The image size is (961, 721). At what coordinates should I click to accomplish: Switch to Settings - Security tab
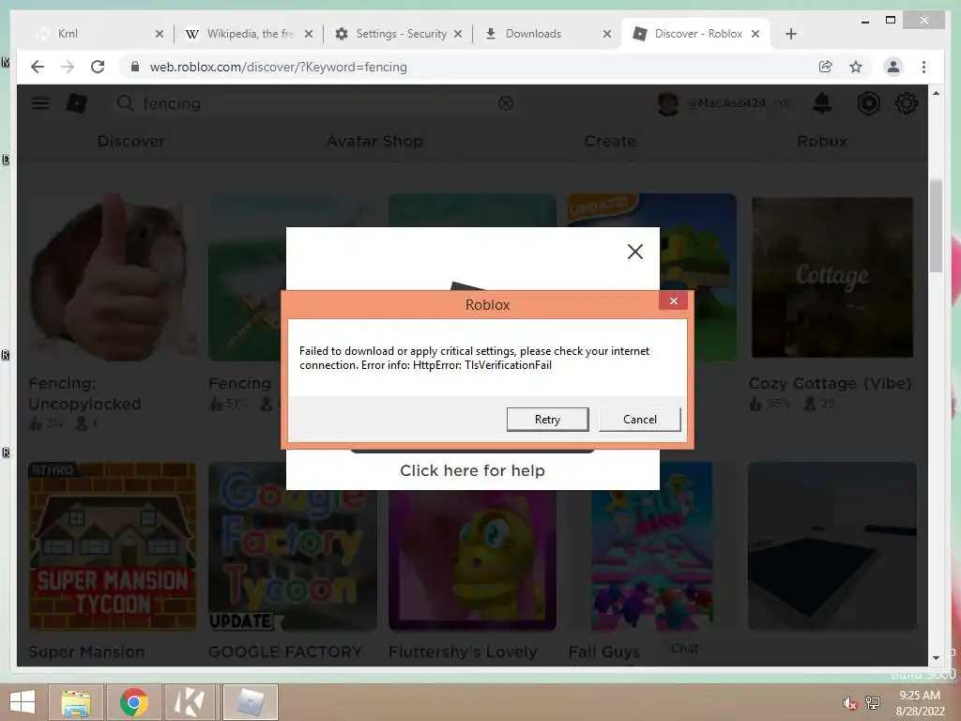(x=398, y=34)
